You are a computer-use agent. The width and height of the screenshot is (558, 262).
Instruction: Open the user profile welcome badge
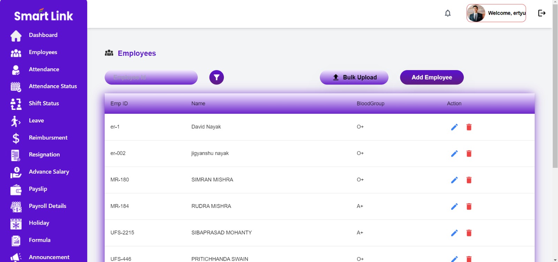pyautogui.click(x=496, y=13)
